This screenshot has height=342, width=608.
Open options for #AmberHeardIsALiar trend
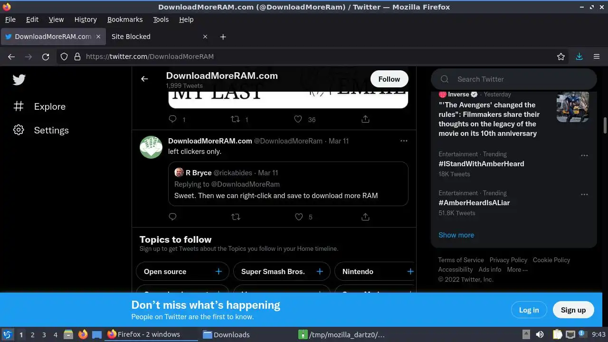click(x=584, y=194)
